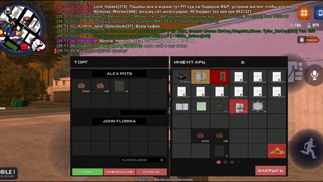Click the Baby_Jack_High family chat message
This screenshot has height=182, width=323.
pyautogui.click(x=122, y=46)
